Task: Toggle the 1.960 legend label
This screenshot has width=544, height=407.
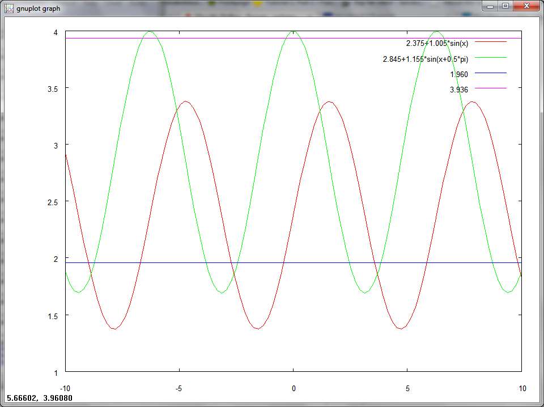Action: pos(458,74)
